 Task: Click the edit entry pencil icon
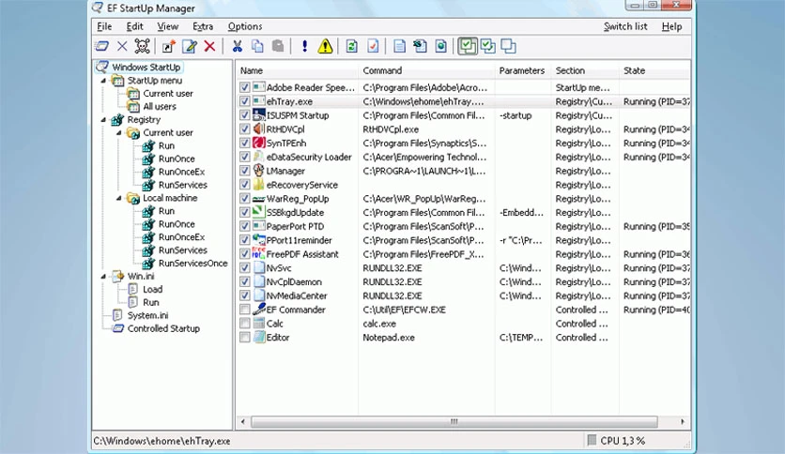coord(190,47)
